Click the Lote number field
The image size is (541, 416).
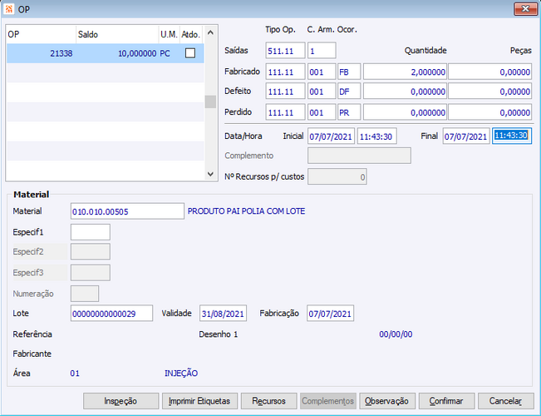[x=112, y=314]
